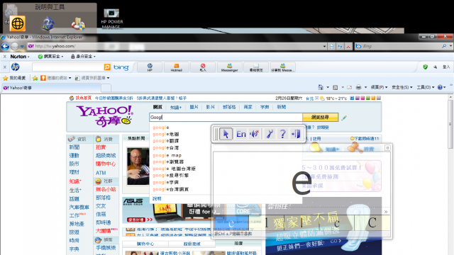Click the handwriting writing area
The height and width of the screenshot is (255, 454).
[301, 179]
